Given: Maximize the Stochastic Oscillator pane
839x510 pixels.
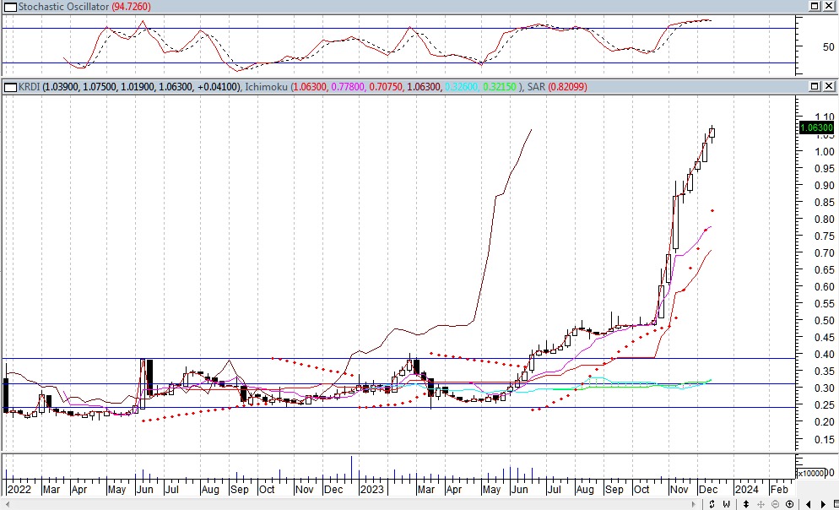Looking at the screenshot, I should [x=815, y=6].
